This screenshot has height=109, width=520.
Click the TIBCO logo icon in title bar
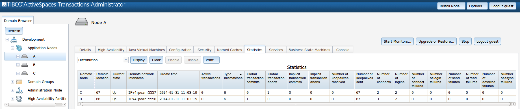4,4
